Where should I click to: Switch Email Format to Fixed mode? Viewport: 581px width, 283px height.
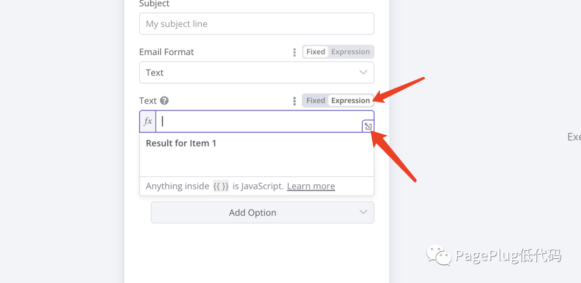pyautogui.click(x=316, y=52)
